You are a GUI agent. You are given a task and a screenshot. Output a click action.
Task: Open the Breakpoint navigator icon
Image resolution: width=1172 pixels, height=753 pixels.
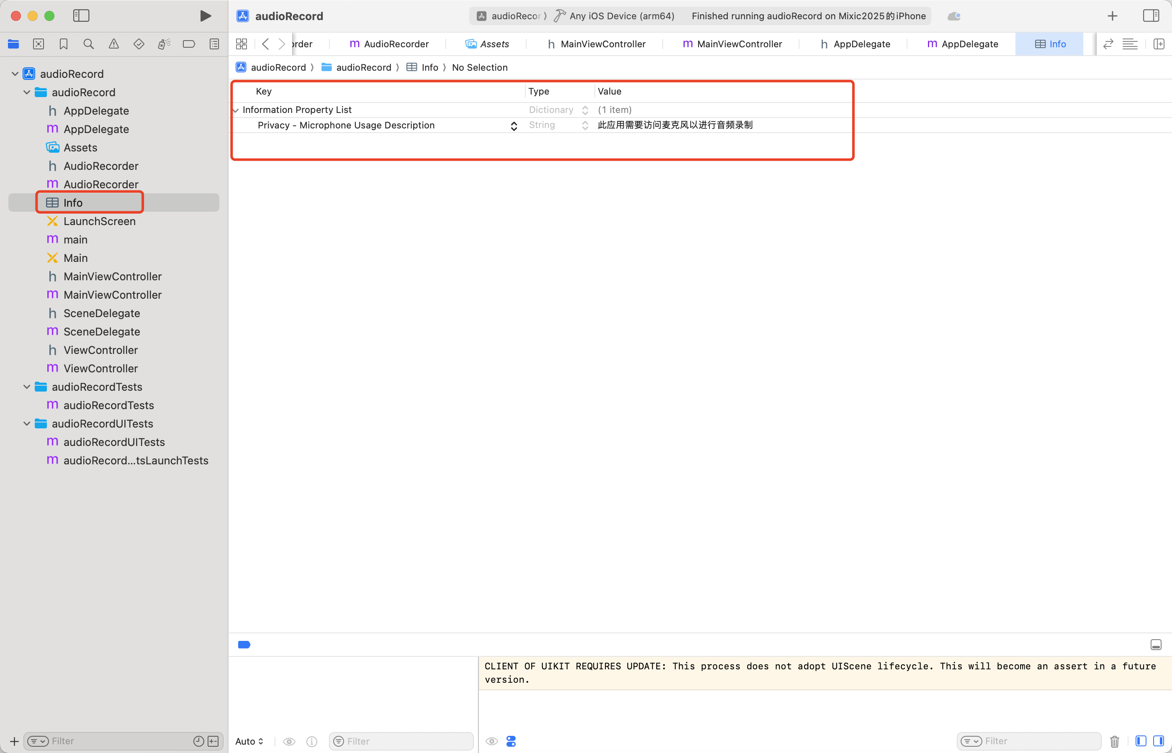coord(189,44)
